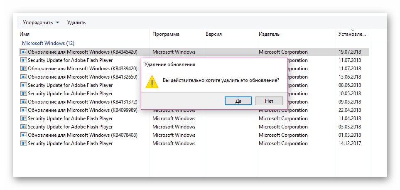This screenshot has width=400, height=190.
Task: Click Microsoft Windows program cell in the KB4345420 row
Action: [174, 52]
